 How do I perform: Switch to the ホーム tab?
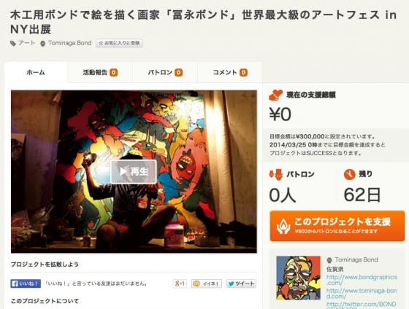36,72
